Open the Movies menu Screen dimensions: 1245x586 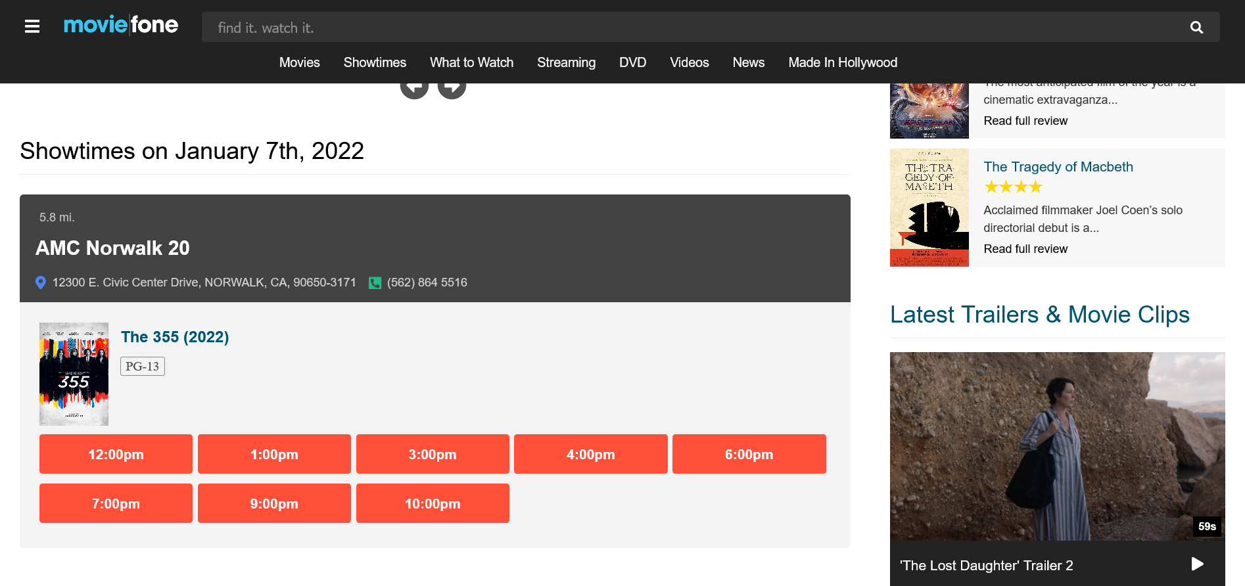tap(299, 62)
